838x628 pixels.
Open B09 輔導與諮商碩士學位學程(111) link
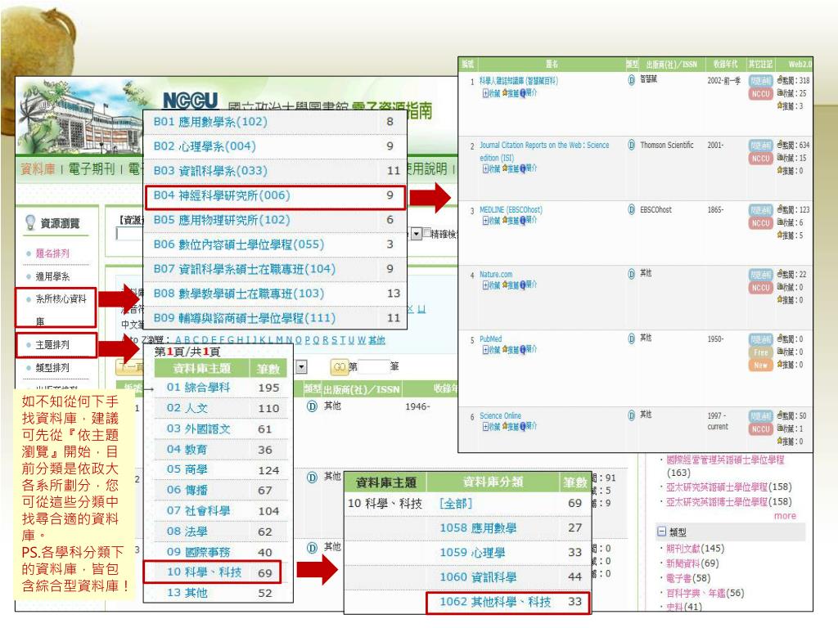coord(244,318)
